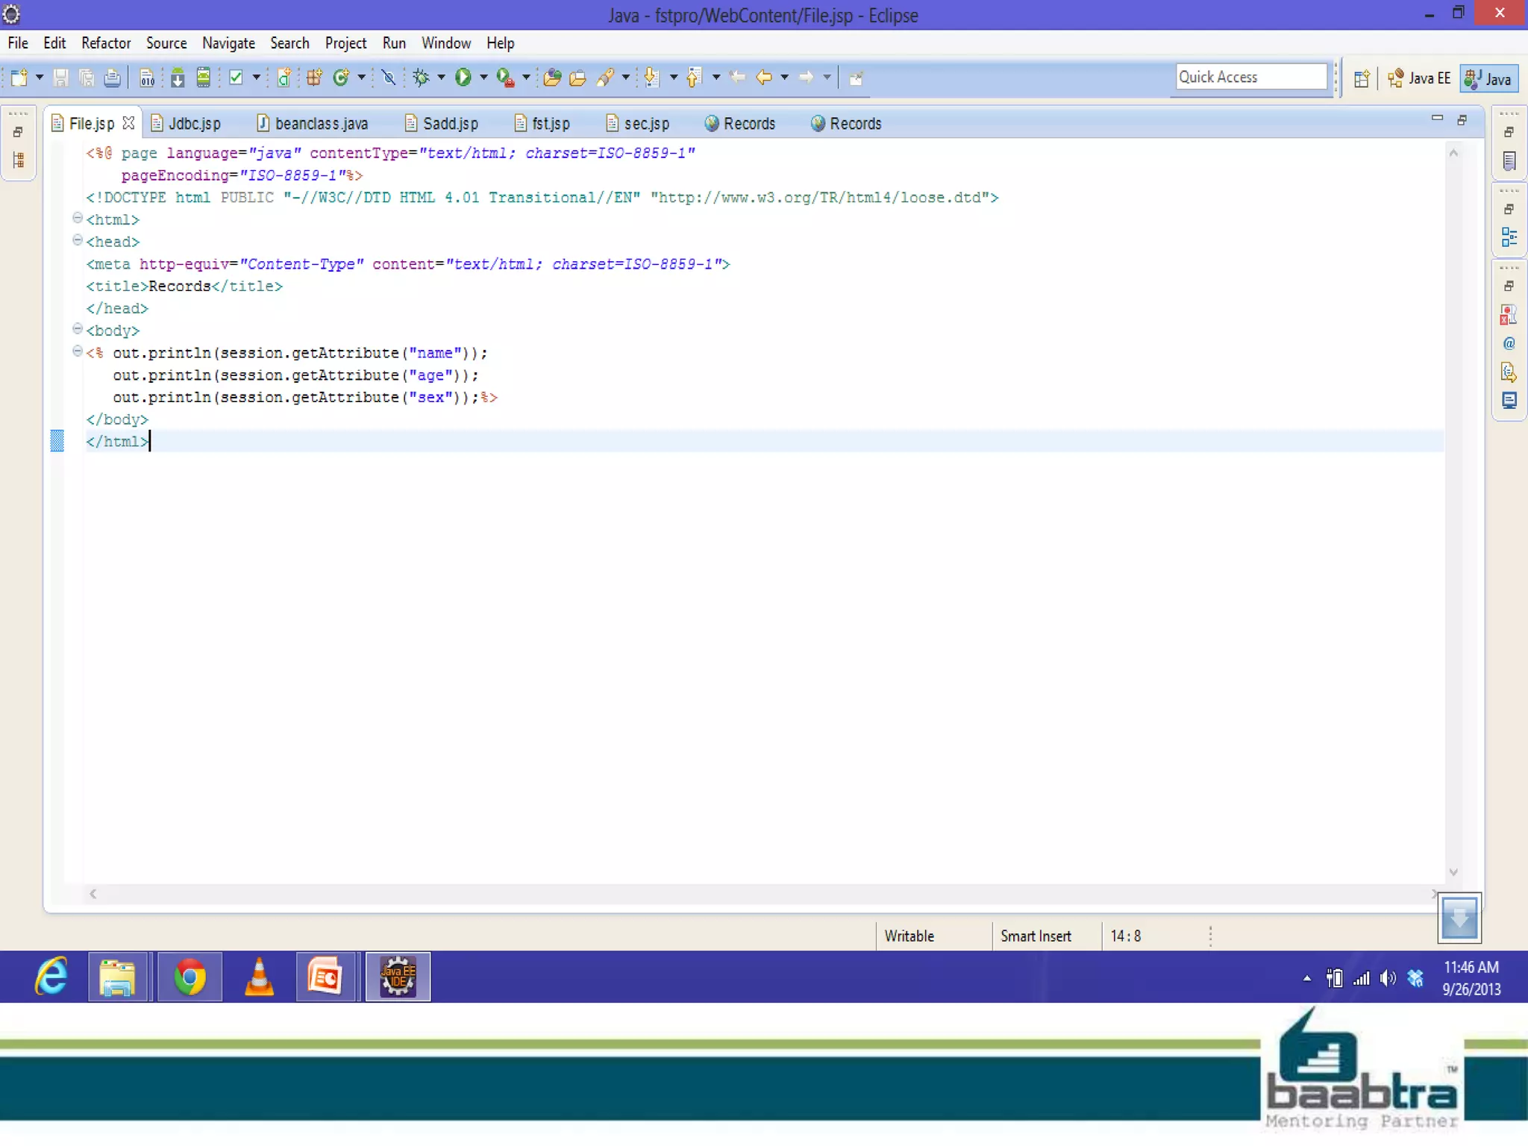Collapse the head tag fold marker
Screen dimensions: 1528x1146
coord(77,240)
